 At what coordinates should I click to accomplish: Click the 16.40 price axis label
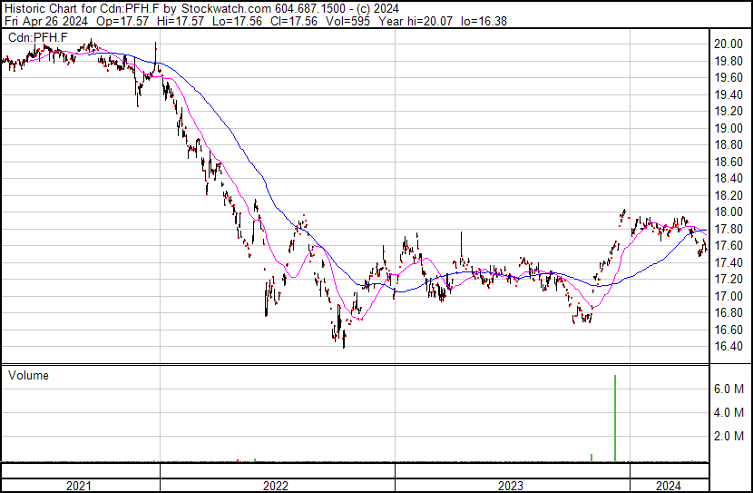point(729,347)
